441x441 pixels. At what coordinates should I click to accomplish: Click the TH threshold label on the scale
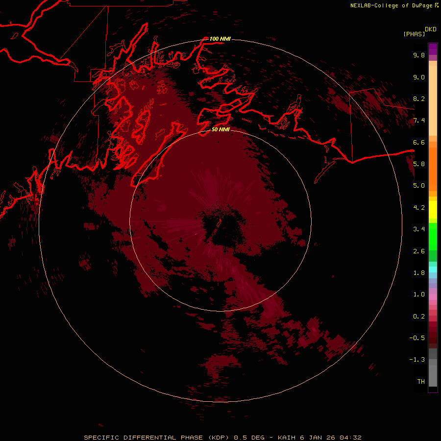[421, 382]
